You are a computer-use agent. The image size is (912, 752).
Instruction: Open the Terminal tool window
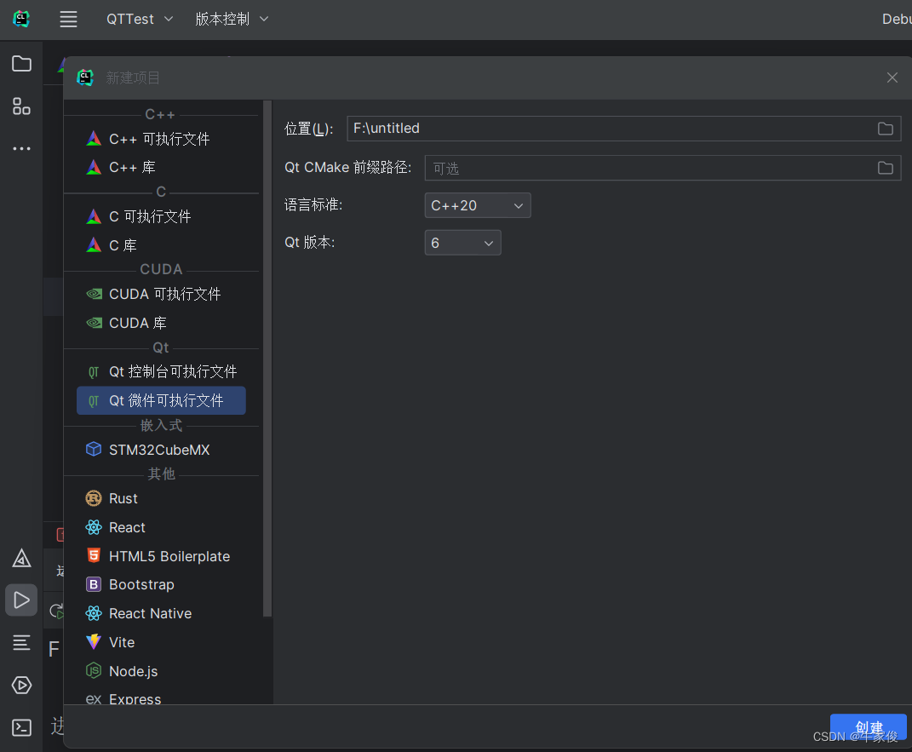[x=21, y=727]
